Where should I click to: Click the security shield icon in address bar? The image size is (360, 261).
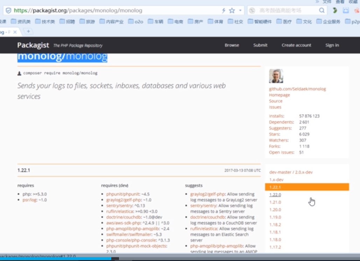pyautogui.click(x=8, y=10)
